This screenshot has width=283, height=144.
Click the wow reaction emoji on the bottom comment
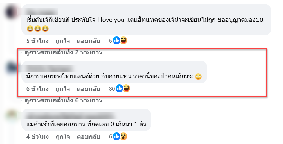coord(123,137)
